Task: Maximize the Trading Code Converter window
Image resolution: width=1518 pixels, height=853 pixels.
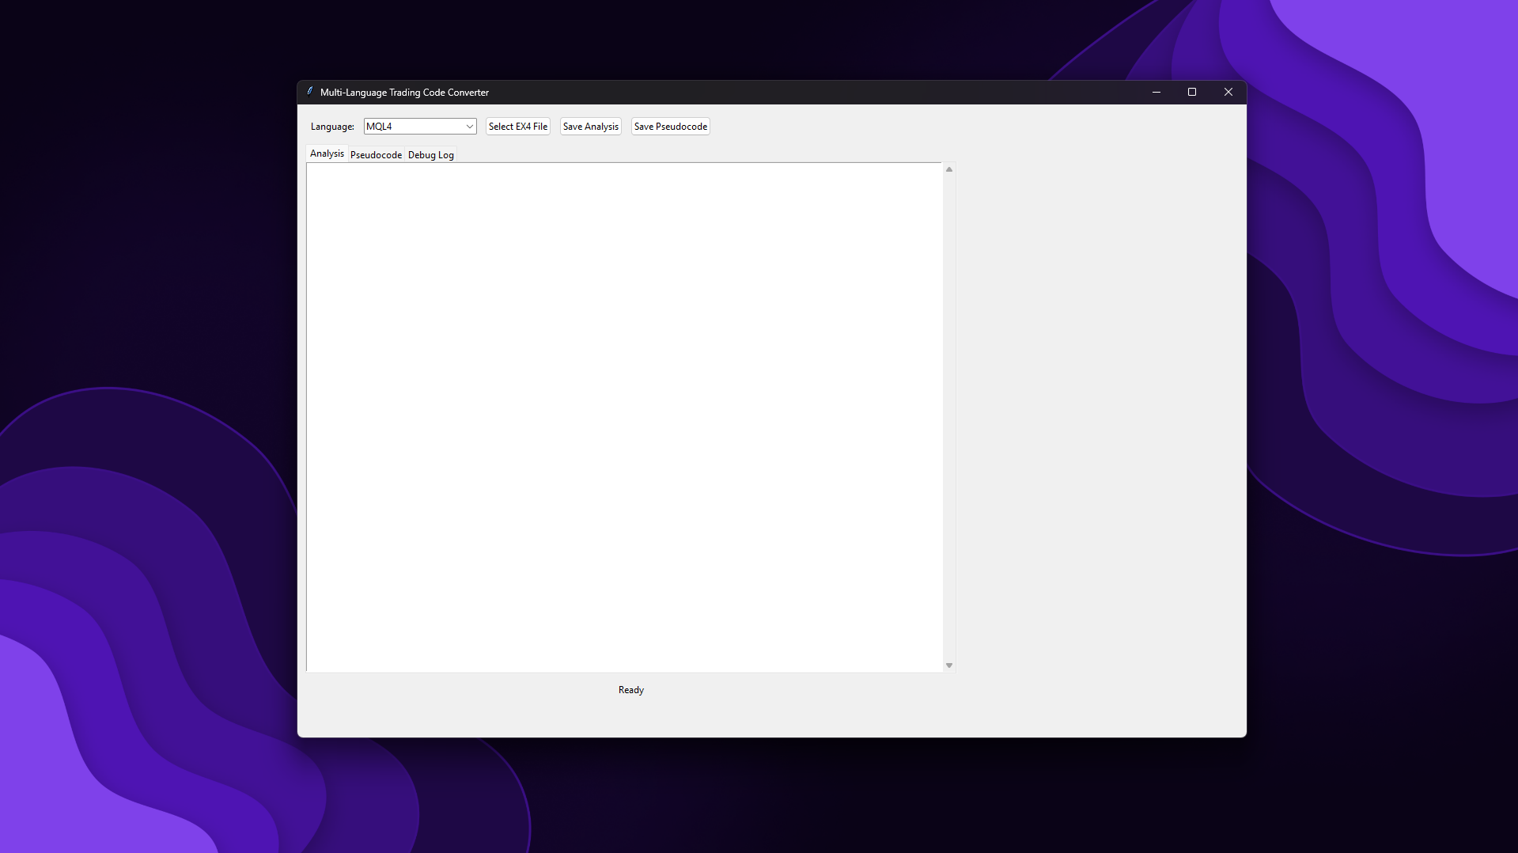Action: pos(1191,93)
